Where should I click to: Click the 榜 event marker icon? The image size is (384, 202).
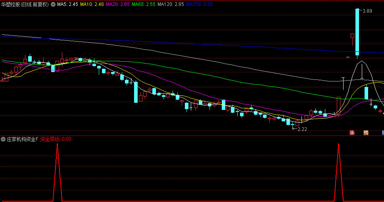tap(366, 133)
